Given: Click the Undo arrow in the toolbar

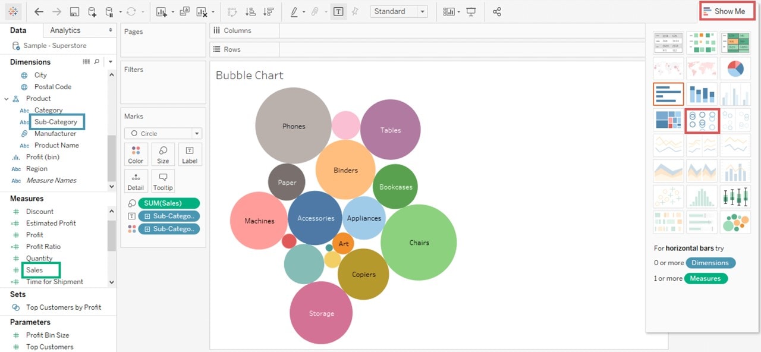Looking at the screenshot, I should 39,11.
